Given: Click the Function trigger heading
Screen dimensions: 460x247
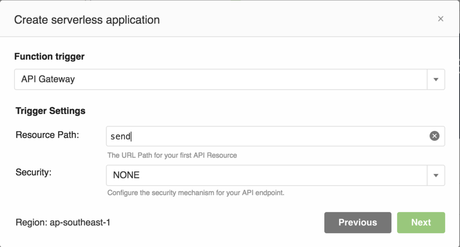Looking at the screenshot, I should 49,56.
